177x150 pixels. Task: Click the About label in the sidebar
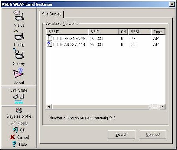pyautogui.click(x=19, y=83)
